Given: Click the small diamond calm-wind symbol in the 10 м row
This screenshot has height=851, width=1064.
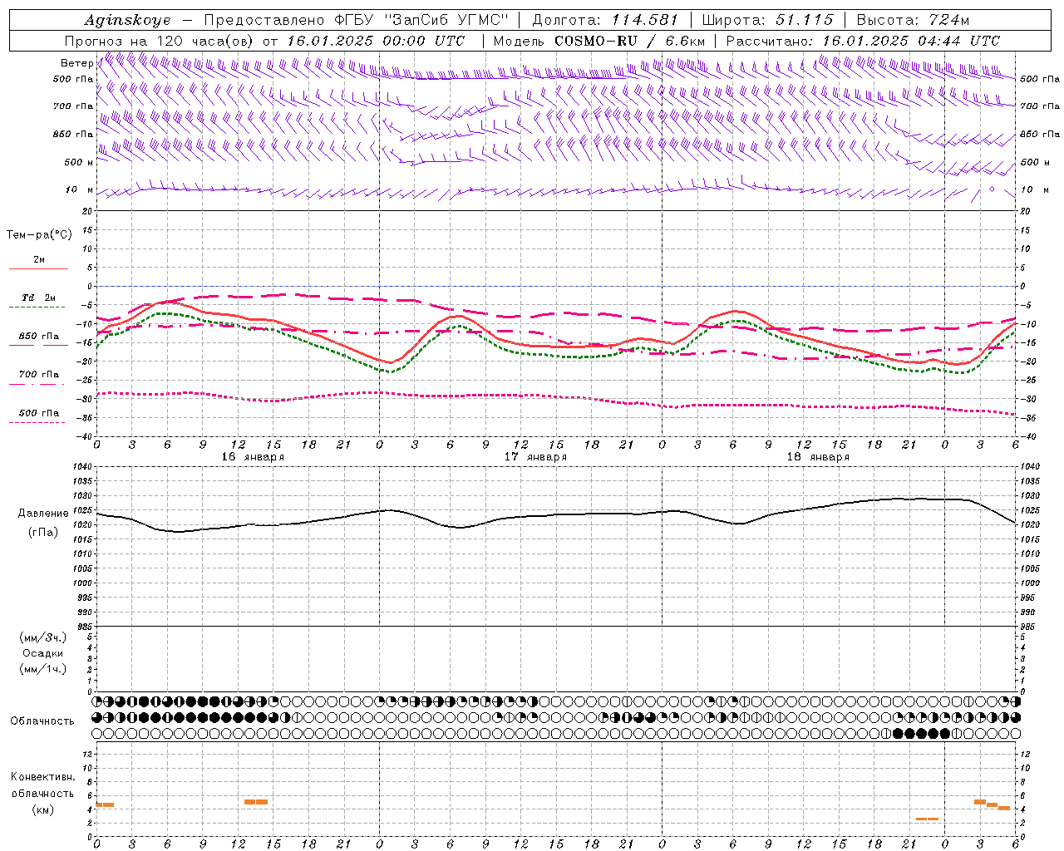Looking at the screenshot, I should 992,189.
